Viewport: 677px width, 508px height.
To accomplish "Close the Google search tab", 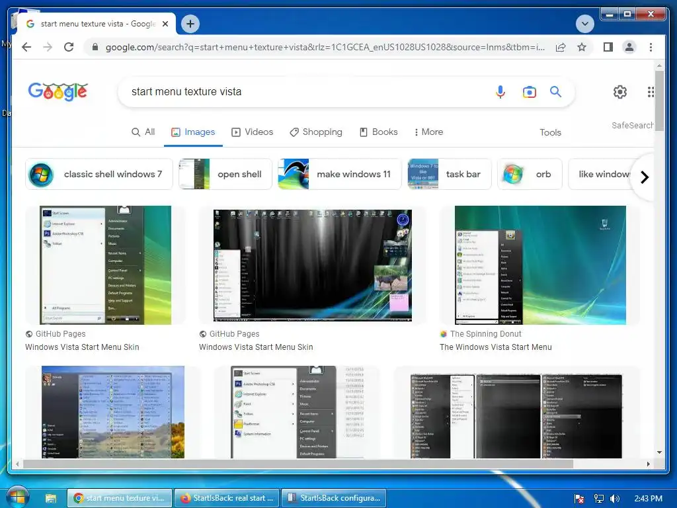I will (x=165, y=24).
